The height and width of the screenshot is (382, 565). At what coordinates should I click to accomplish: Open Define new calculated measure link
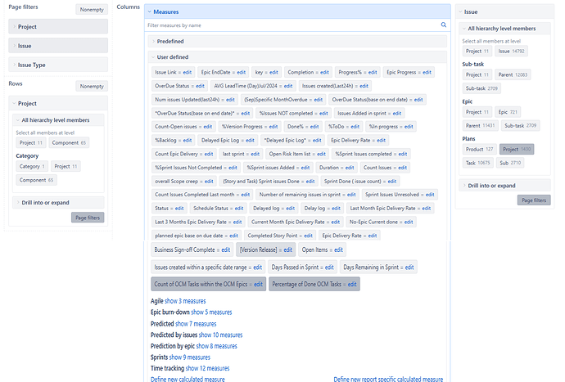point(188,380)
